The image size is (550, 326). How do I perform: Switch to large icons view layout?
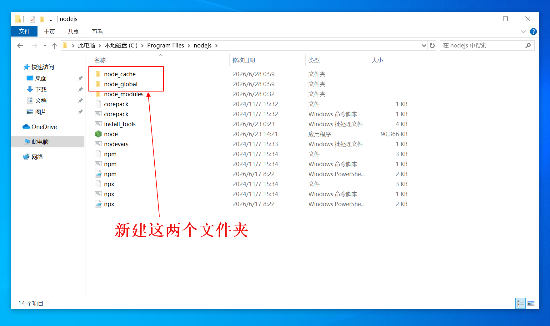[531, 303]
